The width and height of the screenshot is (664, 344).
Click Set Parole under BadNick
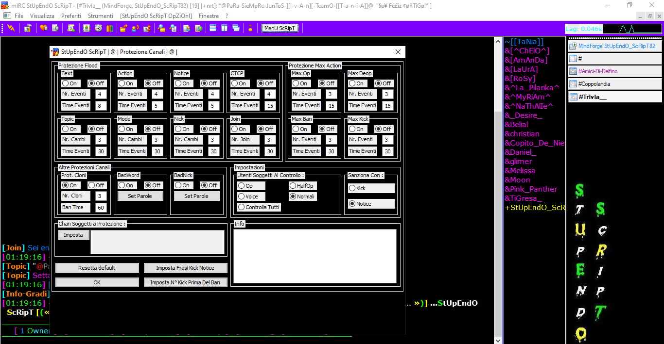coord(196,196)
